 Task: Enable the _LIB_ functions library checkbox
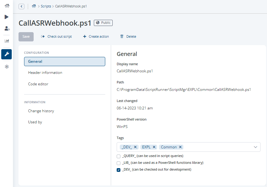click(x=119, y=163)
